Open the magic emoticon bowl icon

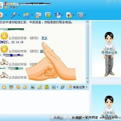click(11, 87)
